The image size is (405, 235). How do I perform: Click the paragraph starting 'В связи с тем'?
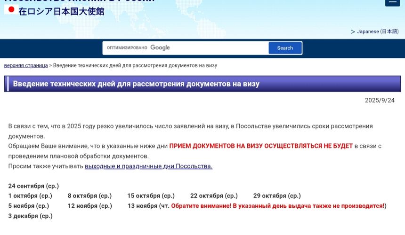click(190, 131)
